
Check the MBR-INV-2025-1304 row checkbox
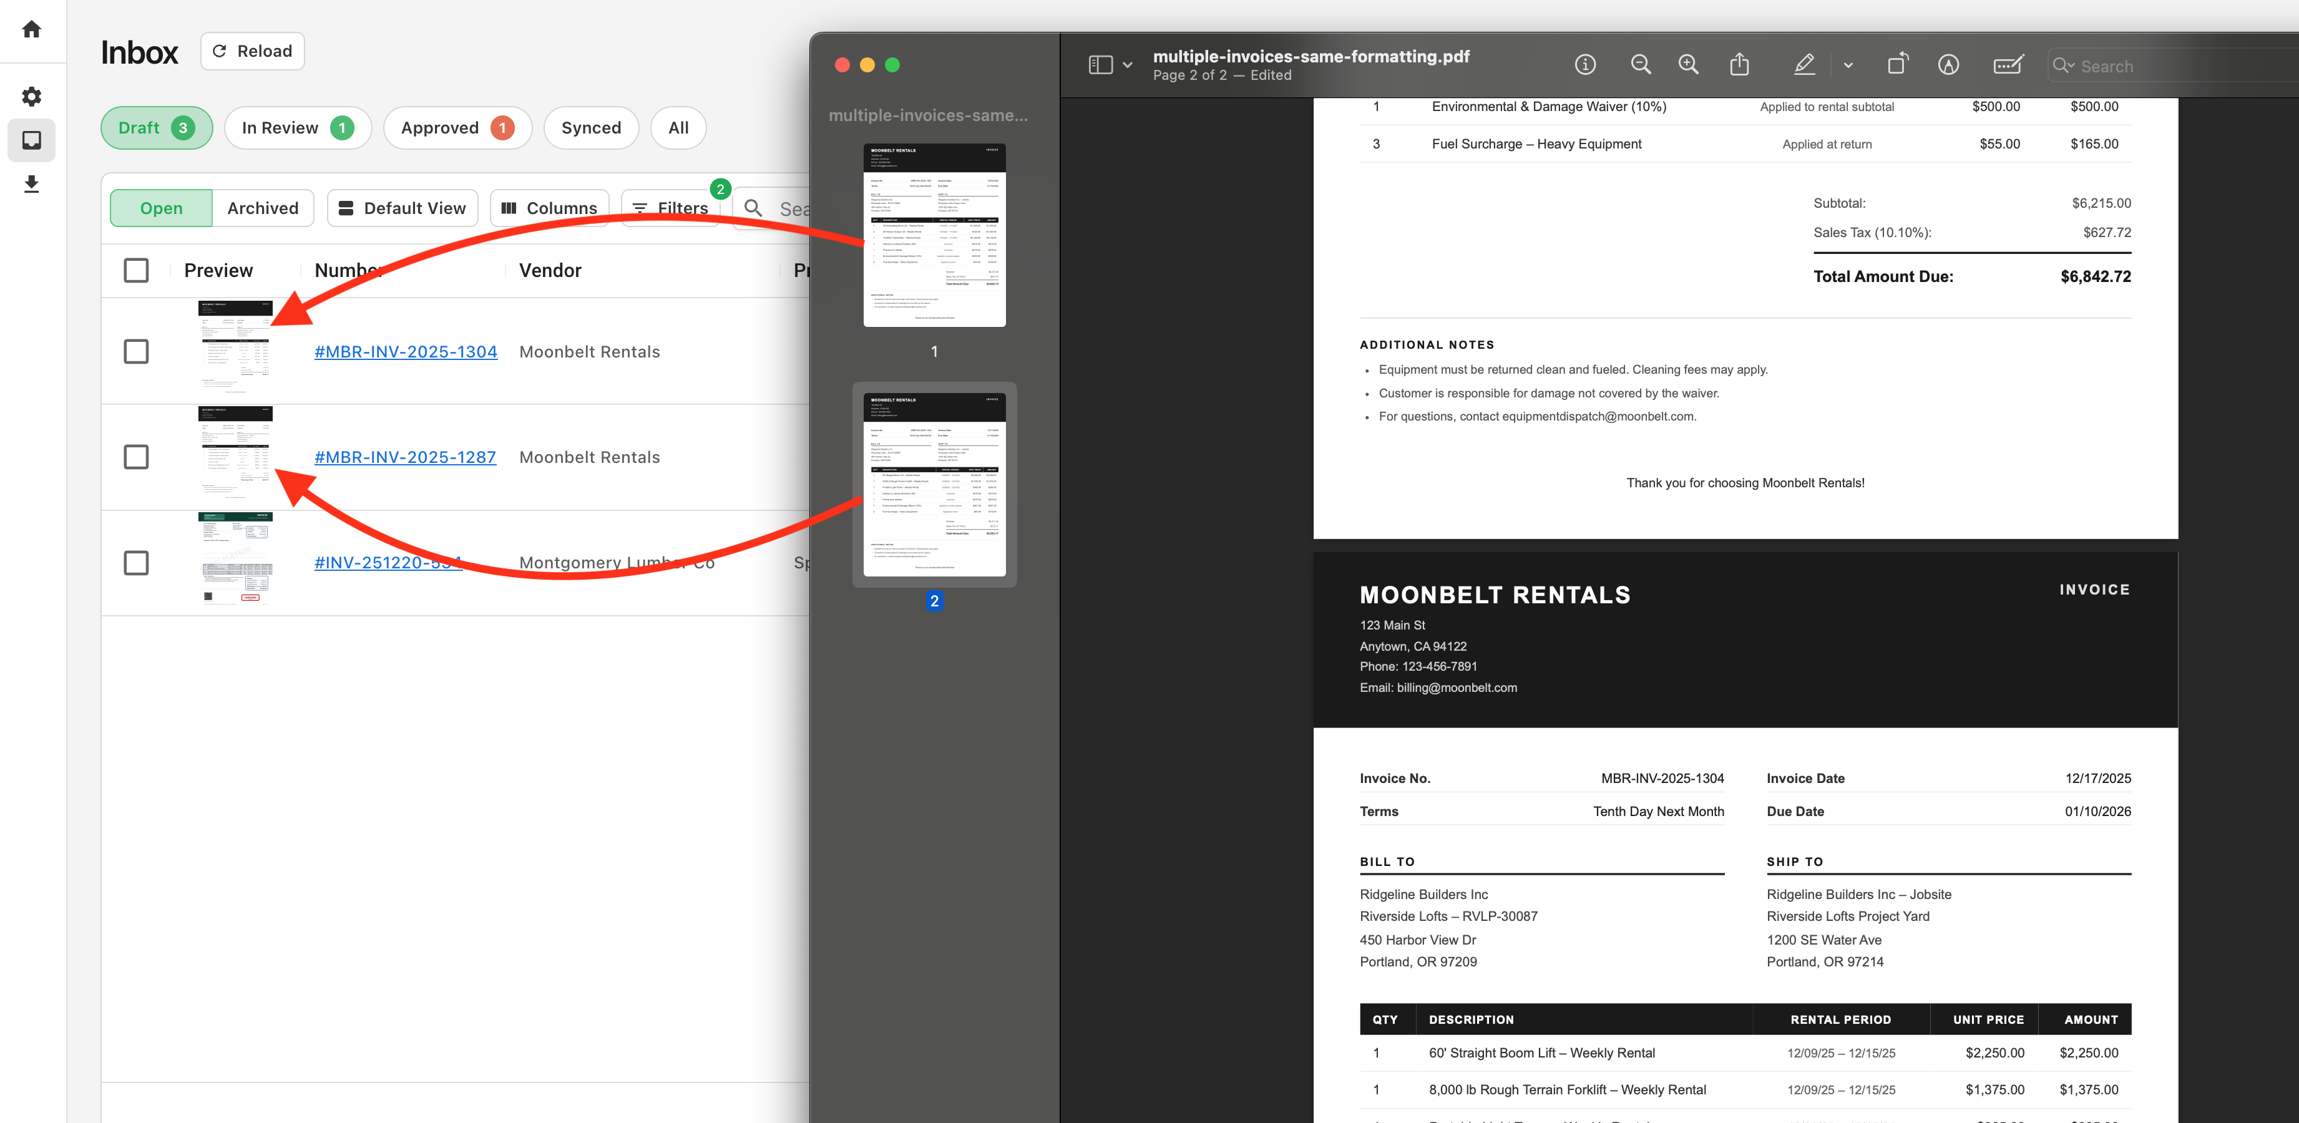(x=135, y=351)
